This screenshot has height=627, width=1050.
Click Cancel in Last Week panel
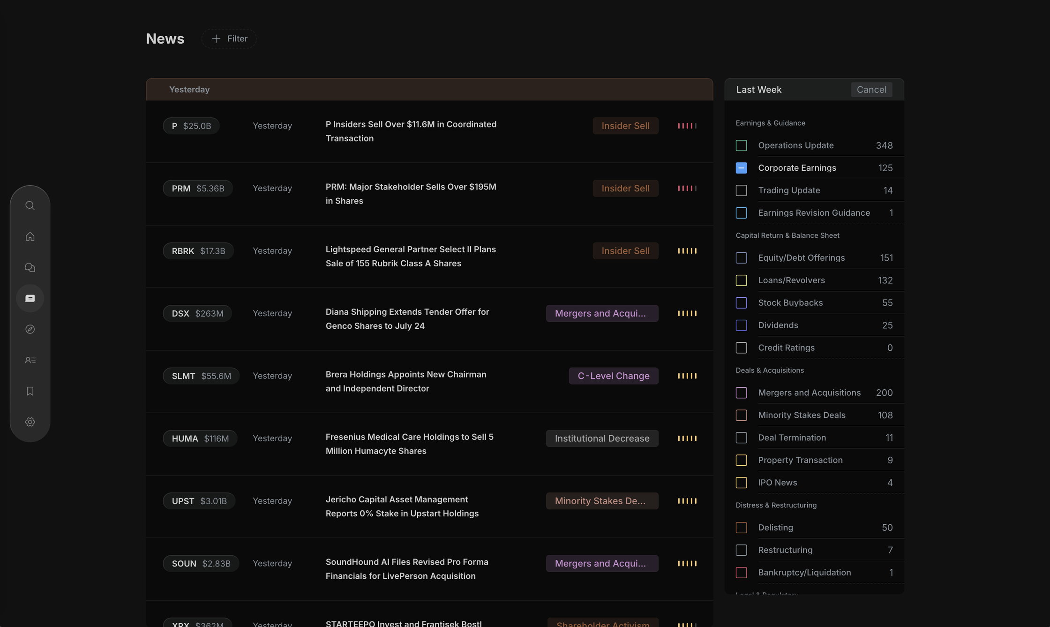coord(871,90)
